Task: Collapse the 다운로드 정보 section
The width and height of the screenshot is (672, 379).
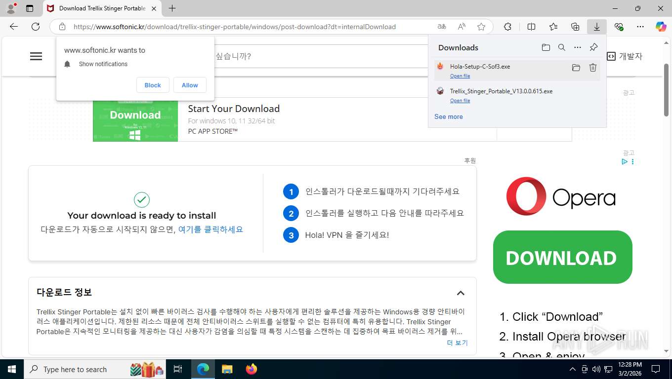Action: click(461, 293)
